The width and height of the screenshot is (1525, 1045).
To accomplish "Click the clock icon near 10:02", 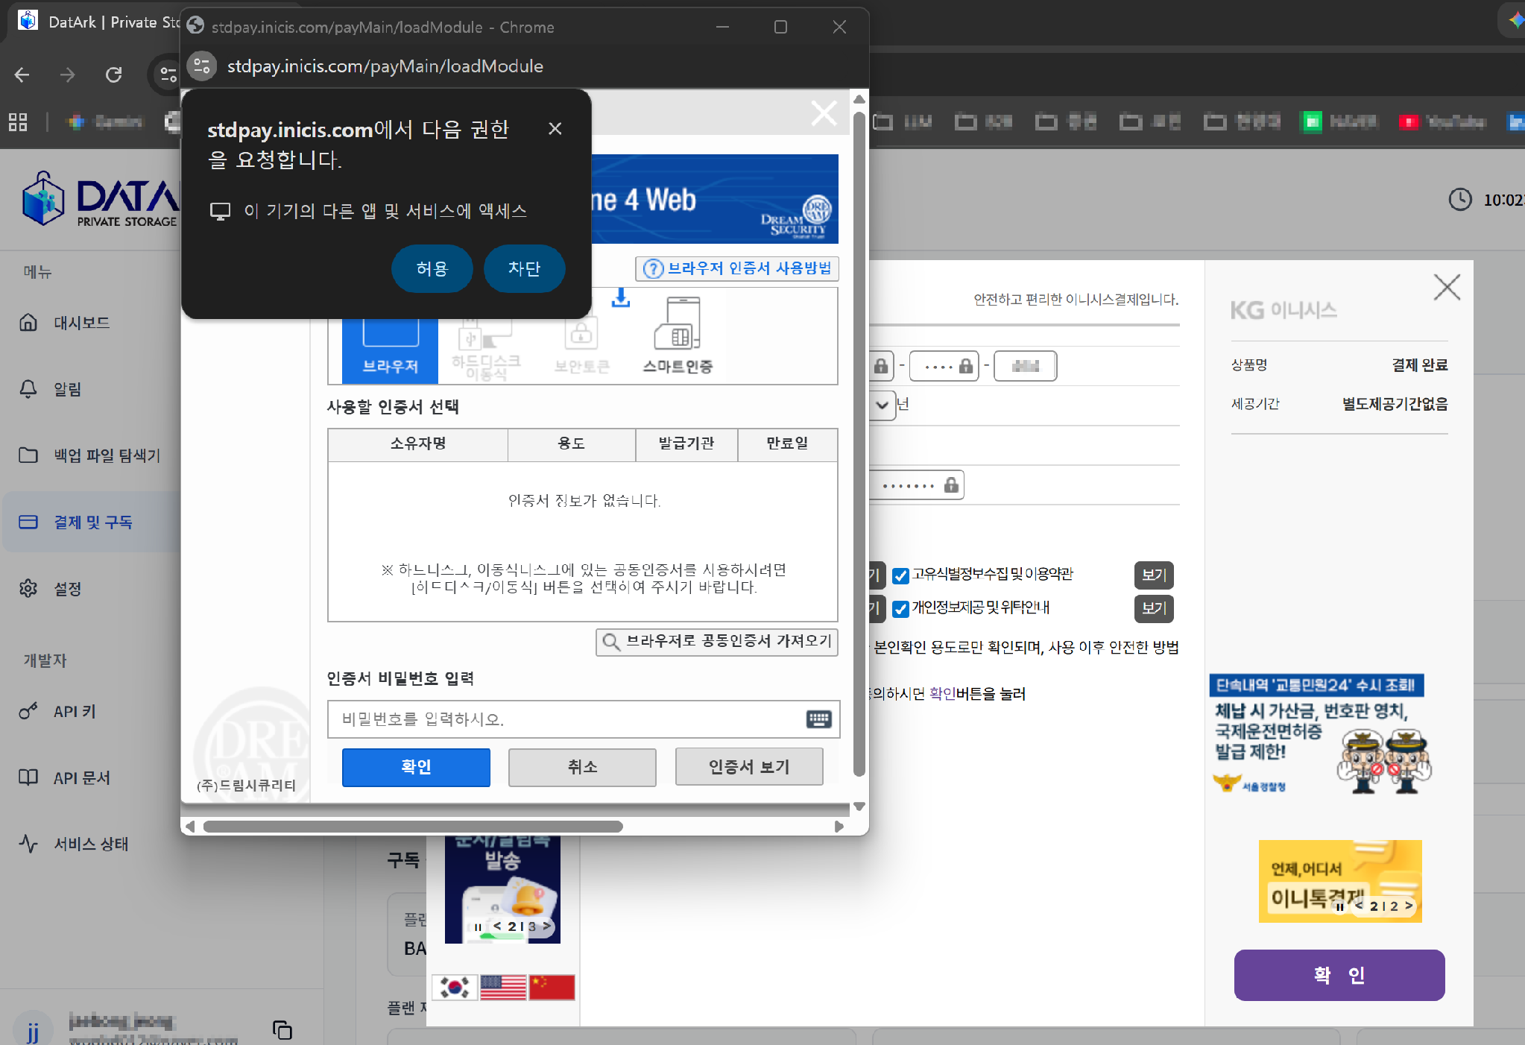I will (1460, 200).
